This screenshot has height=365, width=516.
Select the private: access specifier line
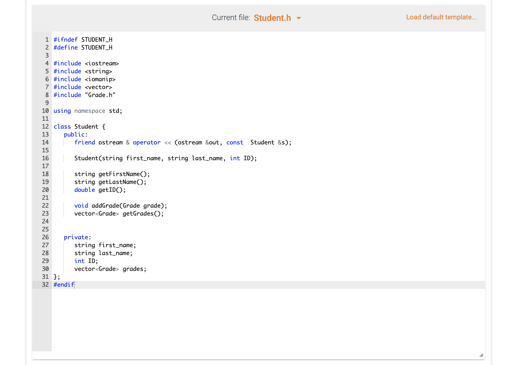pyautogui.click(x=77, y=237)
